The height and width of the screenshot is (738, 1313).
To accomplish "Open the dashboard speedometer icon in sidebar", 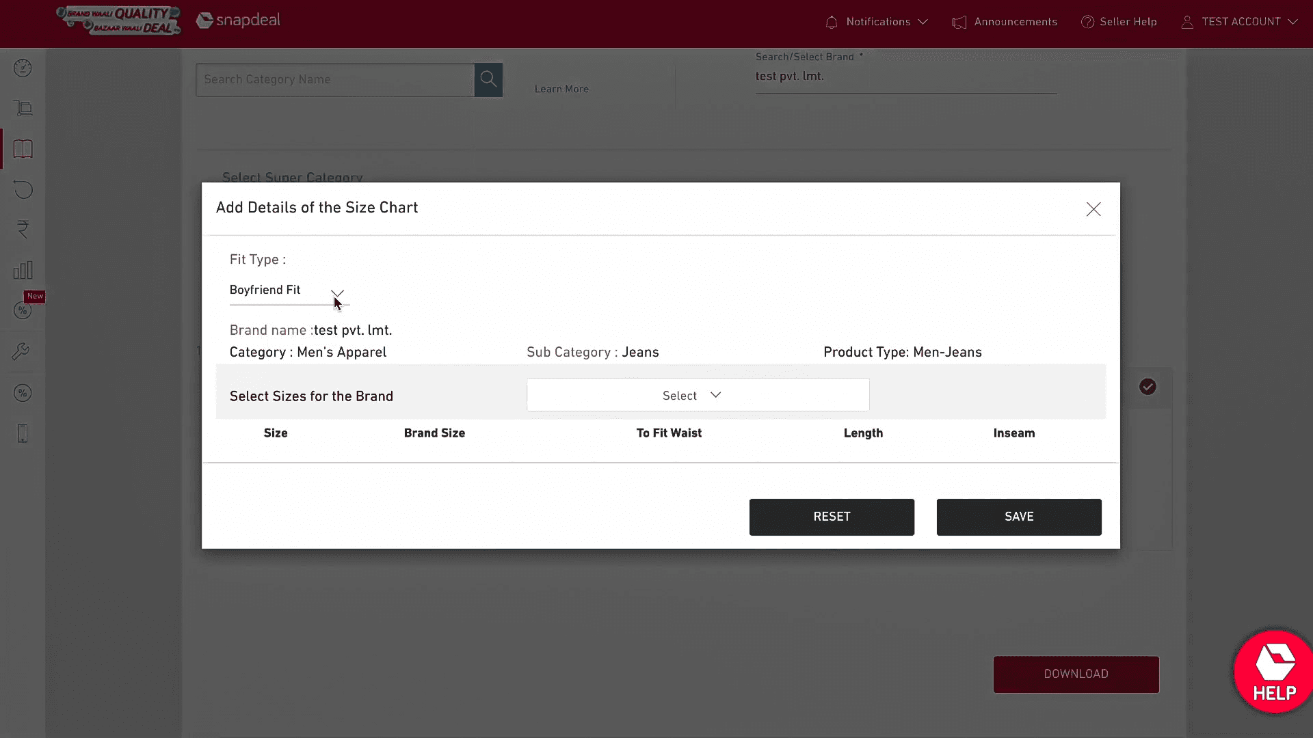I will (x=23, y=68).
